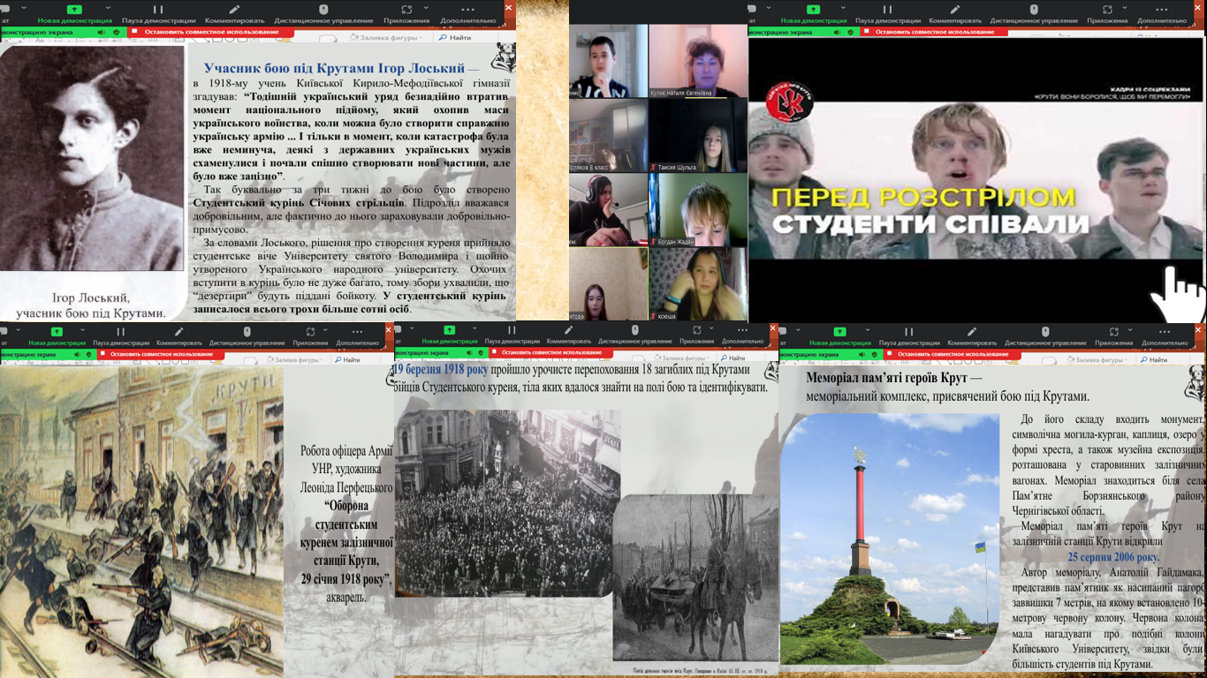Select Богдан Жадан participant video
The image size is (1207, 678).
(x=698, y=209)
